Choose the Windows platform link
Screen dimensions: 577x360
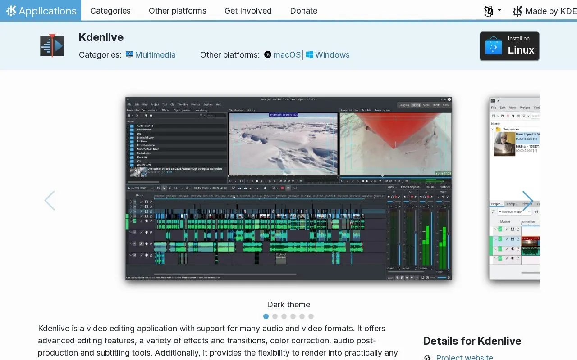coord(328,55)
